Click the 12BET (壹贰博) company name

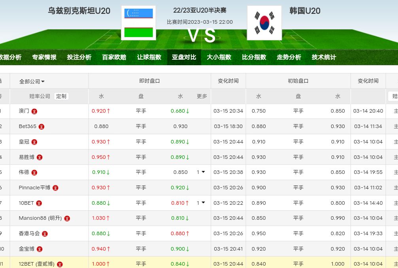37,264
